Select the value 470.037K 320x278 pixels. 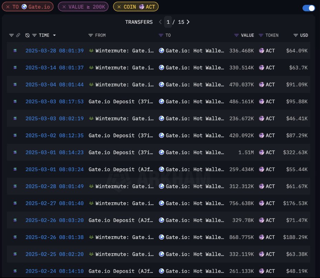241,84
